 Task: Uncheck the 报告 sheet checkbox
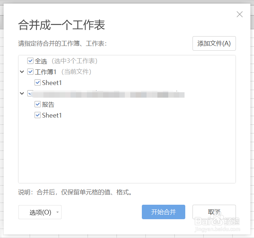click(x=38, y=104)
